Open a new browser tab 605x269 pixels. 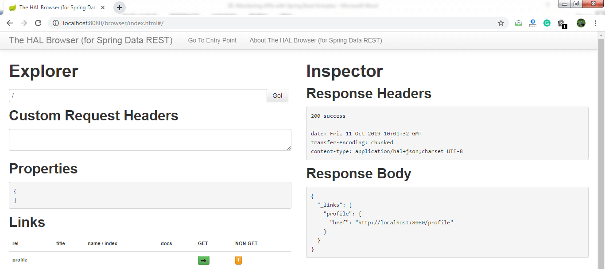(120, 7)
